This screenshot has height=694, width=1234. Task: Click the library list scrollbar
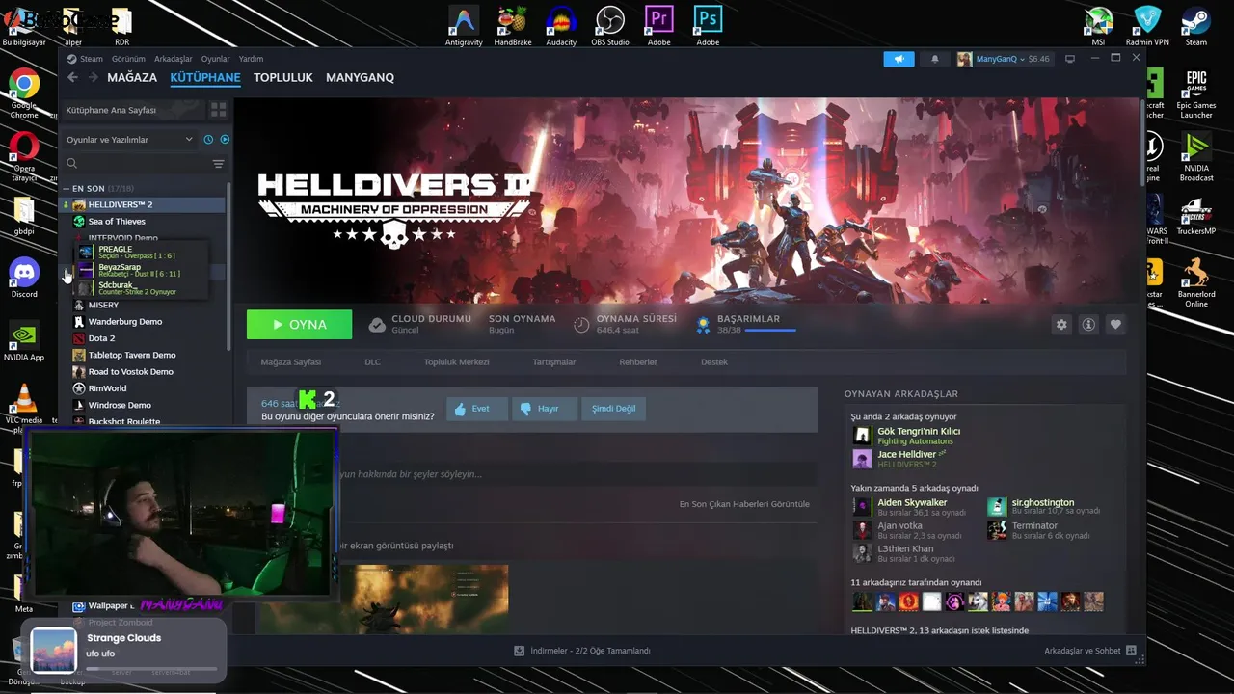tap(228, 267)
